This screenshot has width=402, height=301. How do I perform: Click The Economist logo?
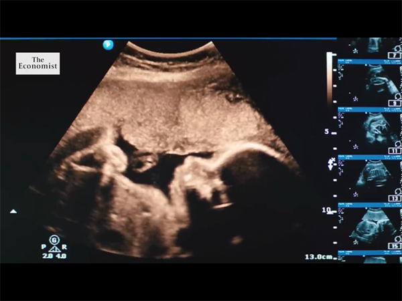tap(38, 64)
